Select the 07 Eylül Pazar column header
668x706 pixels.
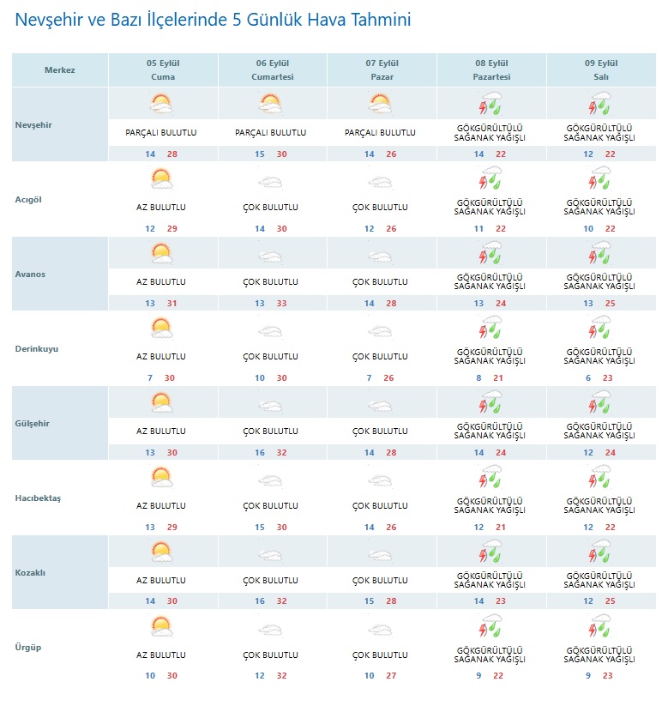click(382, 69)
